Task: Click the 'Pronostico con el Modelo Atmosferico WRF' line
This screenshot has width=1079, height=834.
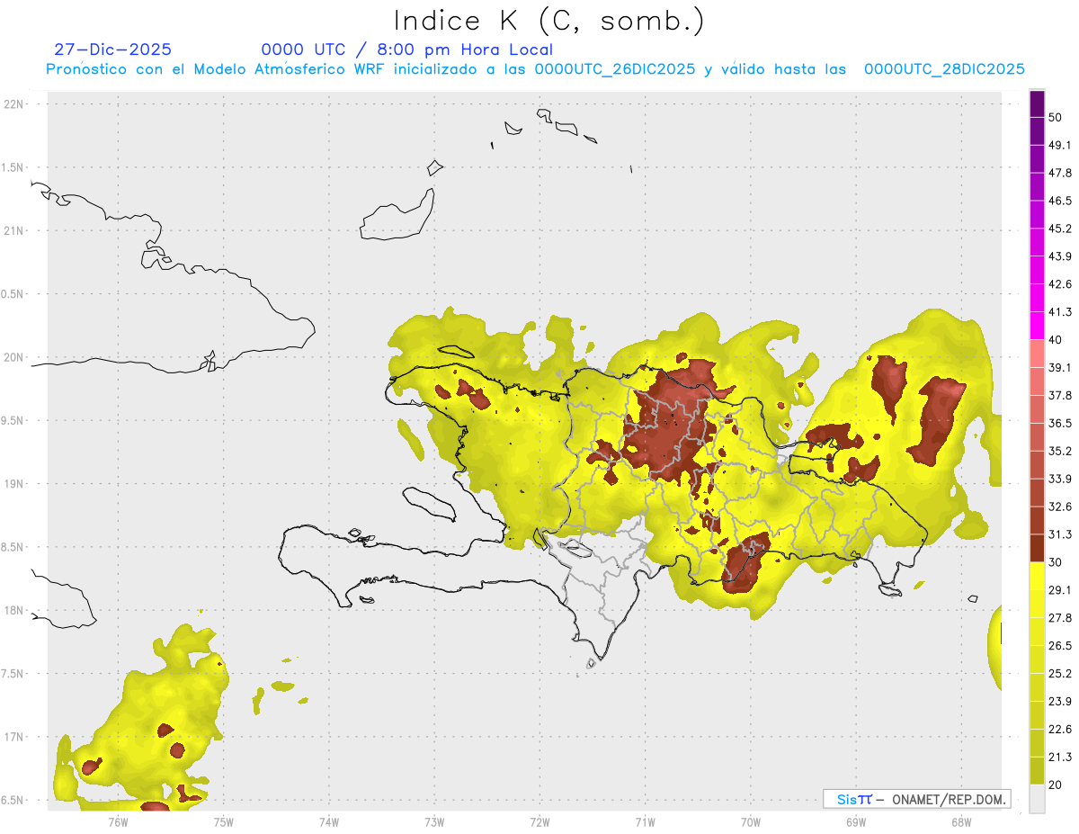Action: [x=535, y=69]
